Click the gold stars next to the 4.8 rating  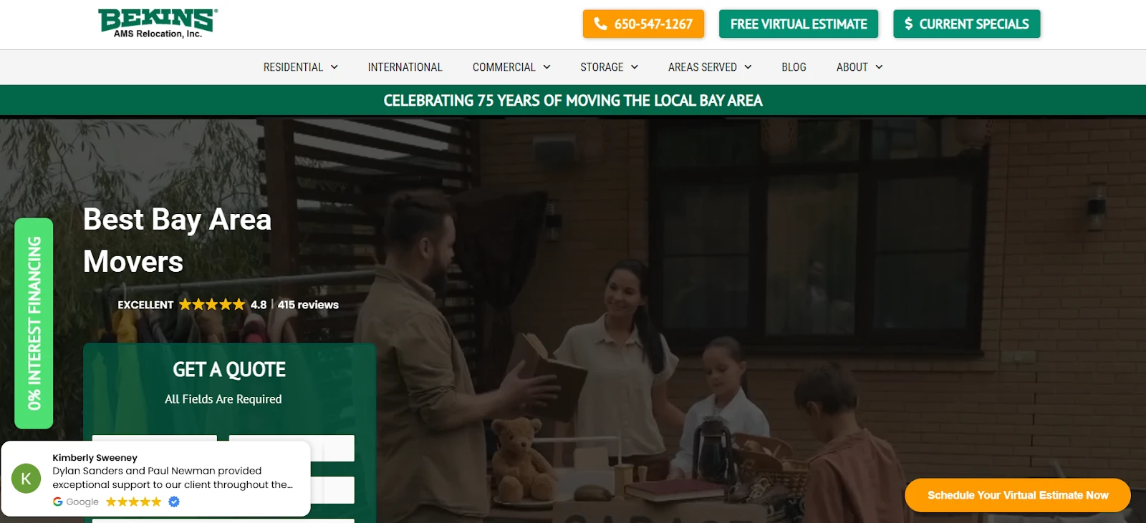tap(211, 305)
